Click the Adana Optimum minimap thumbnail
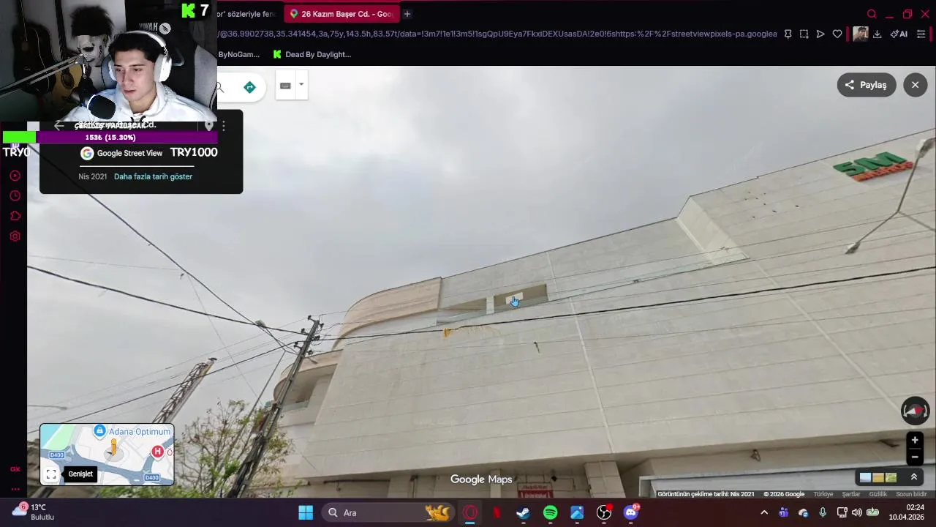 pos(107,454)
